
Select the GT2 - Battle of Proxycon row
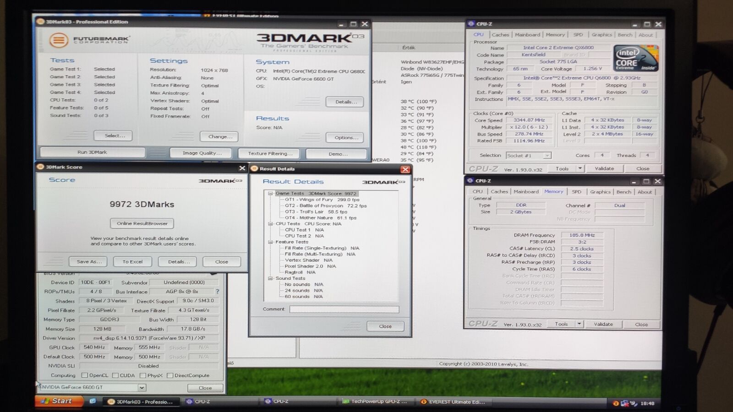click(x=326, y=206)
